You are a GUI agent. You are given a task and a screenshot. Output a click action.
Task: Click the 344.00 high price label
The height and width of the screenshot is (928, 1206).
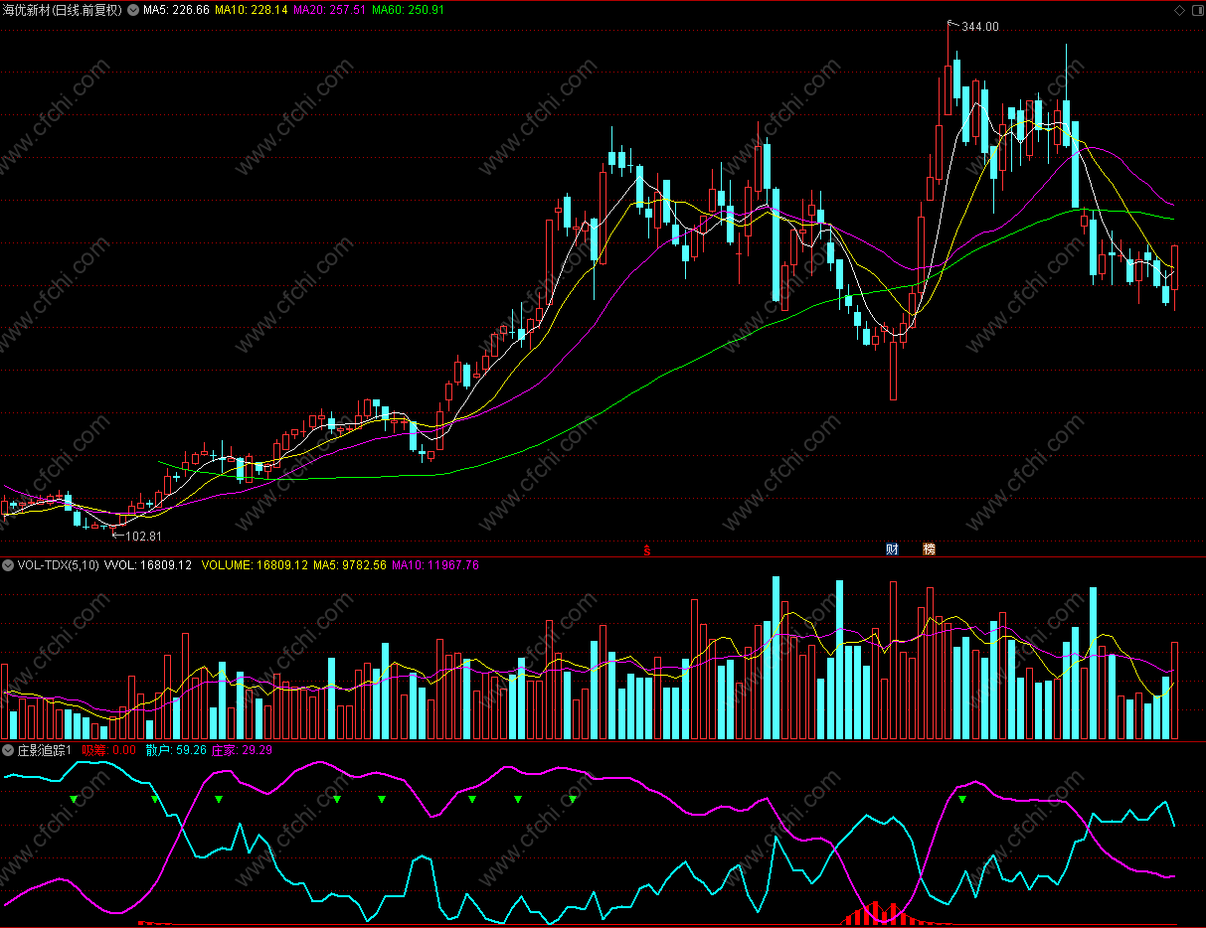979,27
